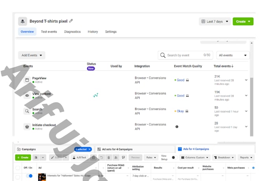Click the Halloween Sales Ad thumbnail
The height and width of the screenshot is (181, 268).
[42, 177]
